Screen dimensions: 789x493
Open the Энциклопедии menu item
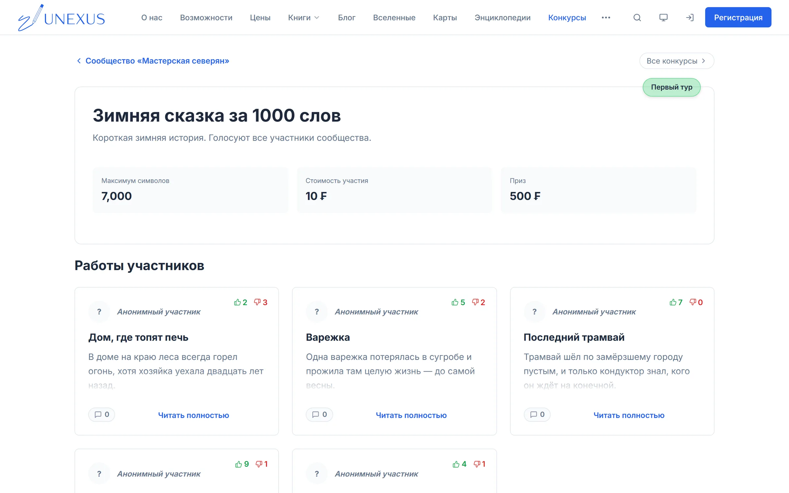[502, 17]
